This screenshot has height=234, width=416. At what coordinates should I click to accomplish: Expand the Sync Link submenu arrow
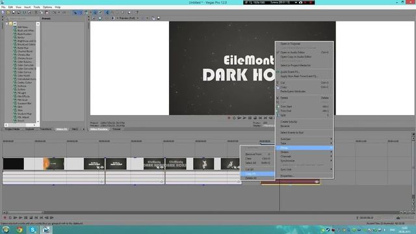(x=331, y=169)
